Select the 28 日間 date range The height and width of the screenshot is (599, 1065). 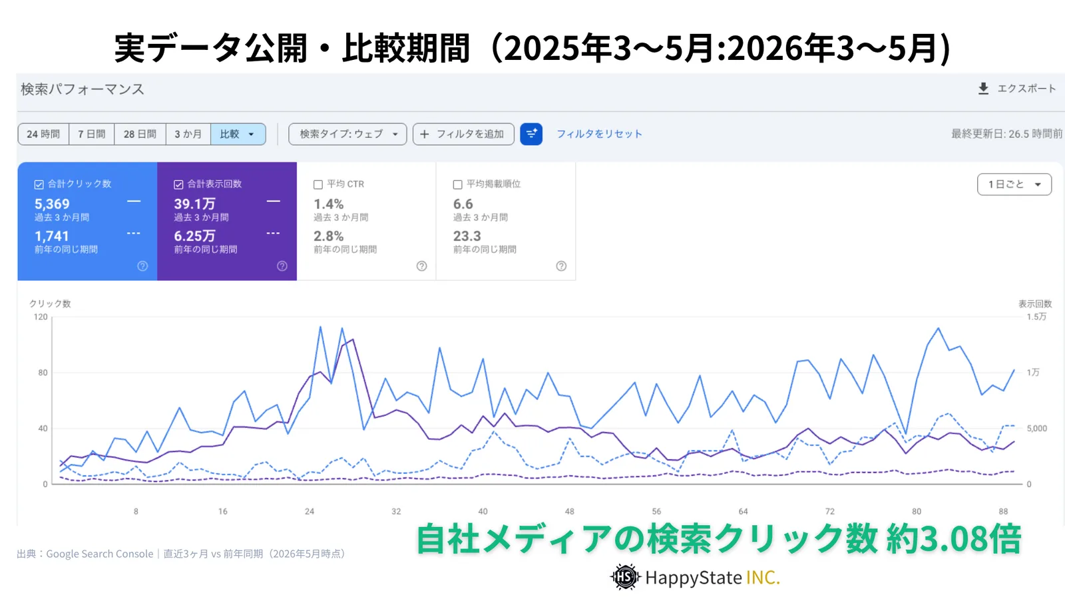[140, 134]
